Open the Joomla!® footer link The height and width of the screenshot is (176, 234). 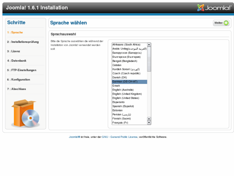pyautogui.click(x=74, y=137)
